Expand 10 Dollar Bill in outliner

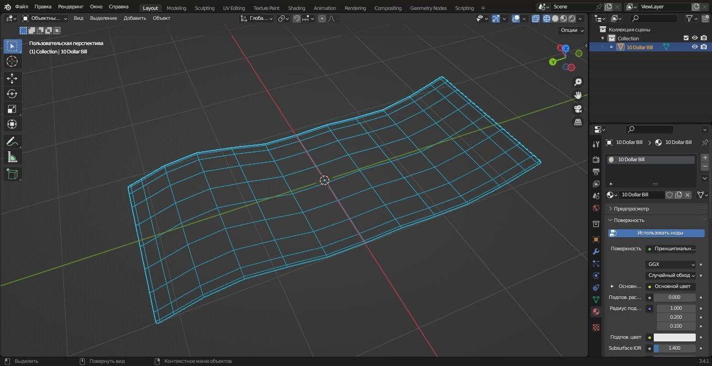click(x=611, y=47)
